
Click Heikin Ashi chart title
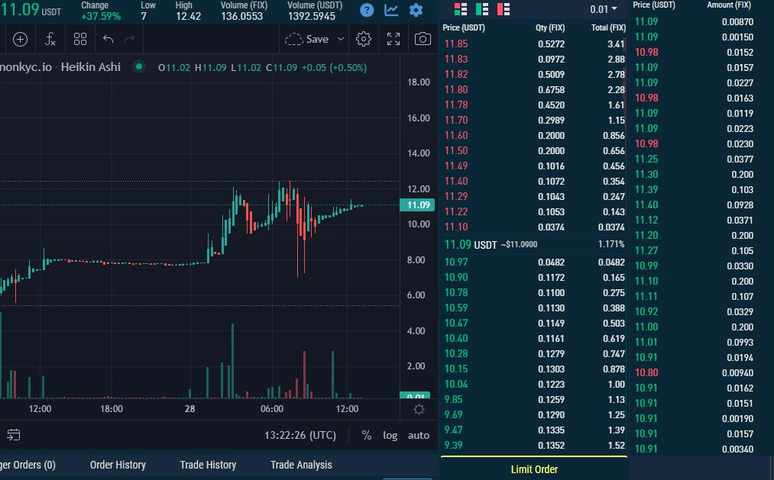click(90, 67)
